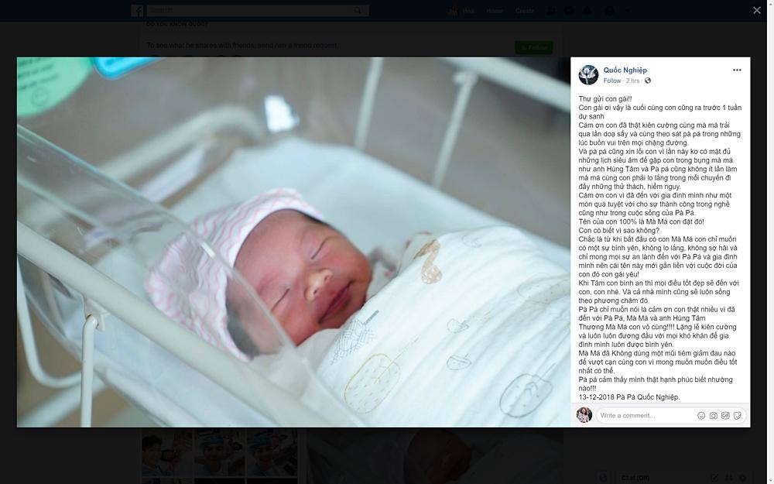774x484 pixels.
Task: Open the Create menu in top navigation
Action: pyautogui.click(x=525, y=10)
